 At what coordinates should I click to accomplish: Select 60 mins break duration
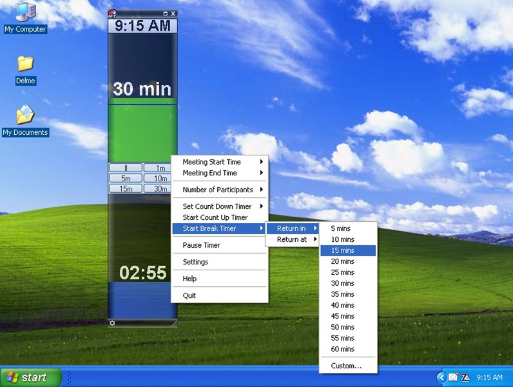348,349
